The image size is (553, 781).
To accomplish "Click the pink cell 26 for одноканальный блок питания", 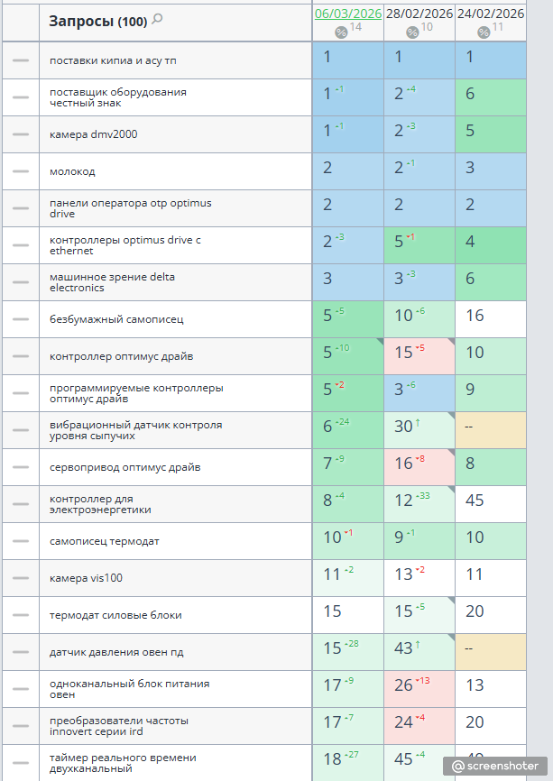I will click(x=419, y=689).
